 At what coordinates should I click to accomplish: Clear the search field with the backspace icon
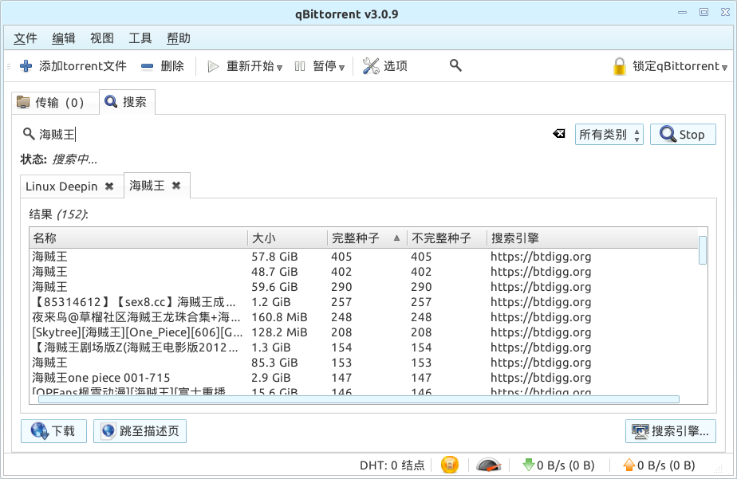pyautogui.click(x=559, y=135)
